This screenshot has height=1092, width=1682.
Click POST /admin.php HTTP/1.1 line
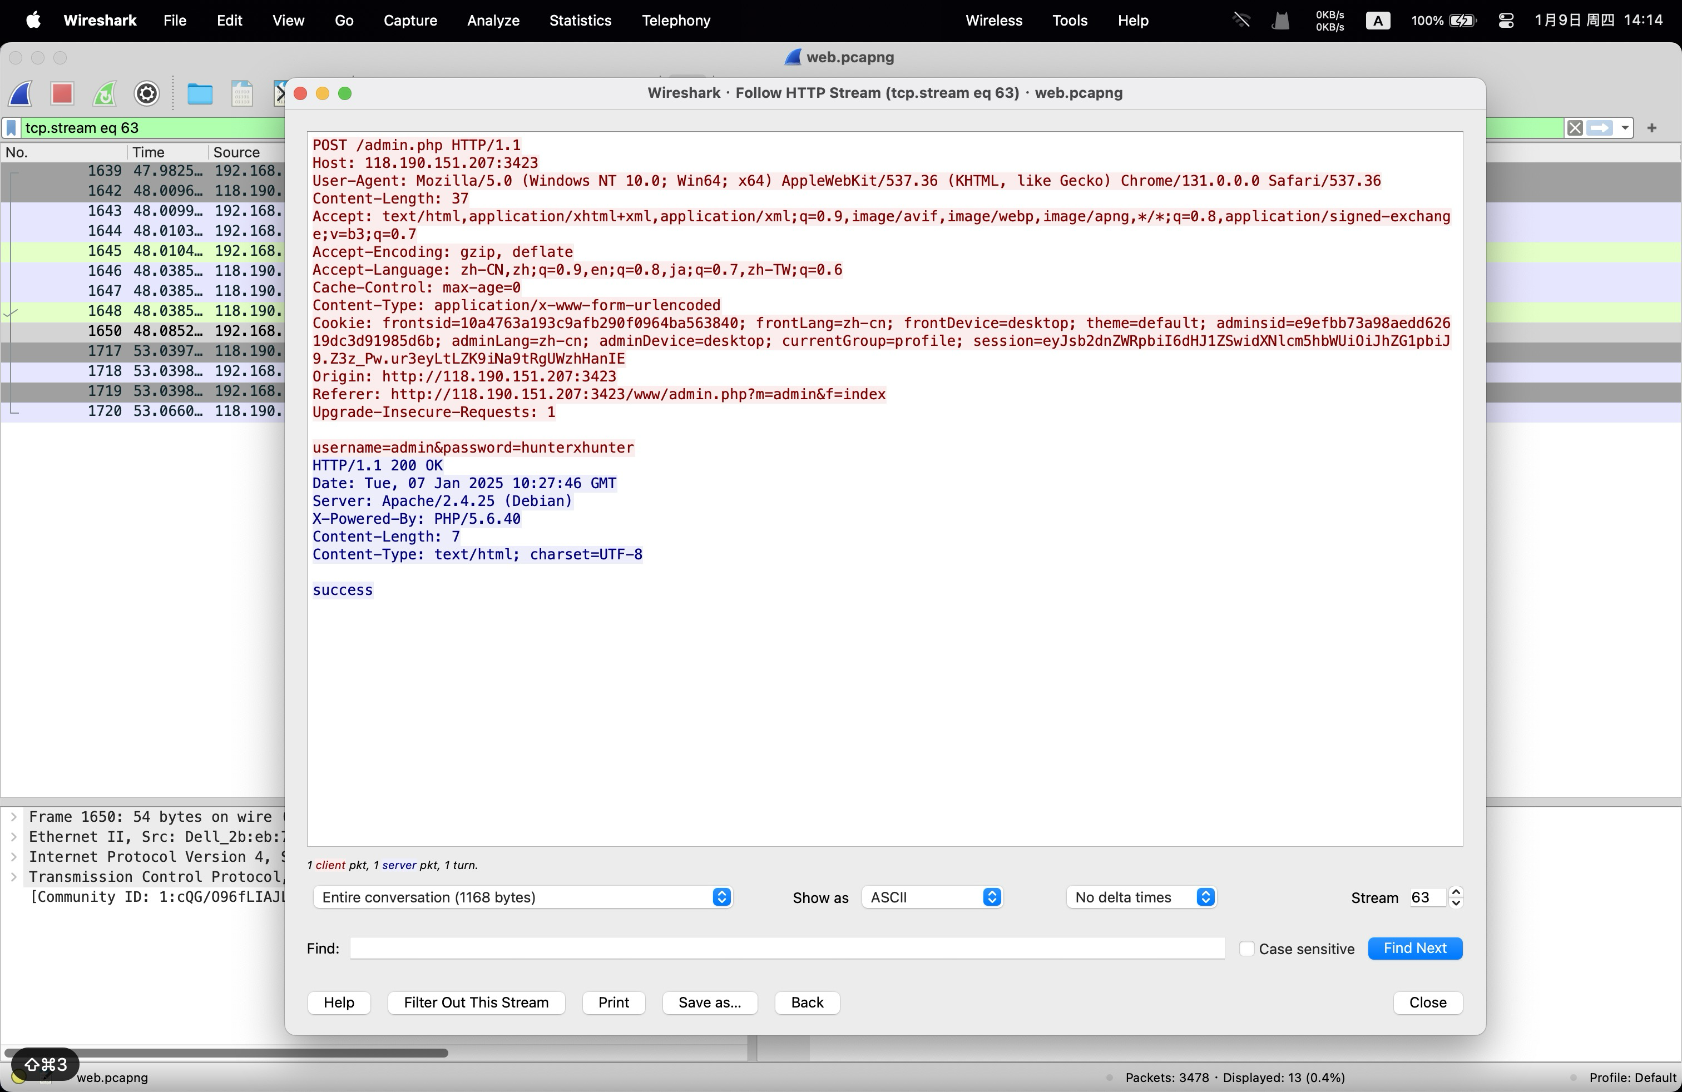pyautogui.click(x=416, y=145)
